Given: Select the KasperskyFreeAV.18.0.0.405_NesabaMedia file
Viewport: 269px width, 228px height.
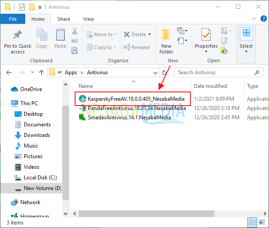Looking at the screenshot, I should 136,99.
